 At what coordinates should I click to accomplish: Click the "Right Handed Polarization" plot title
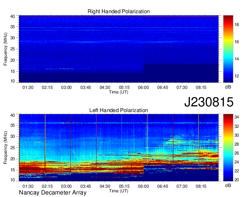(x=119, y=11)
